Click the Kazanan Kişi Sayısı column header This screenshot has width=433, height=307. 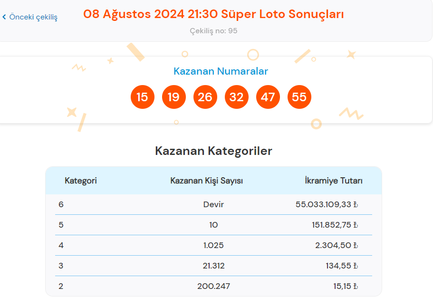point(207,181)
